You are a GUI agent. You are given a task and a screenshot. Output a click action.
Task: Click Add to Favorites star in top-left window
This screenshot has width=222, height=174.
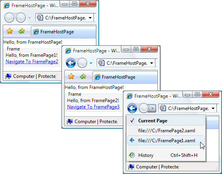(21, 31)
